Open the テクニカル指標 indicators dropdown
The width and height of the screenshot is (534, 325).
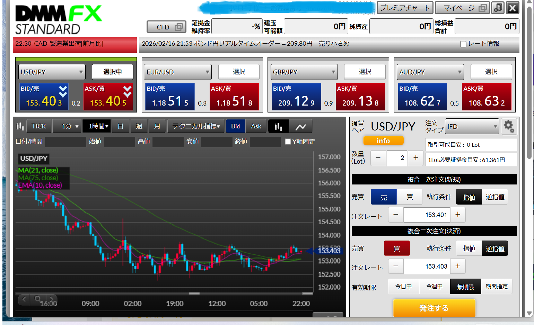(x=196, y=126)
